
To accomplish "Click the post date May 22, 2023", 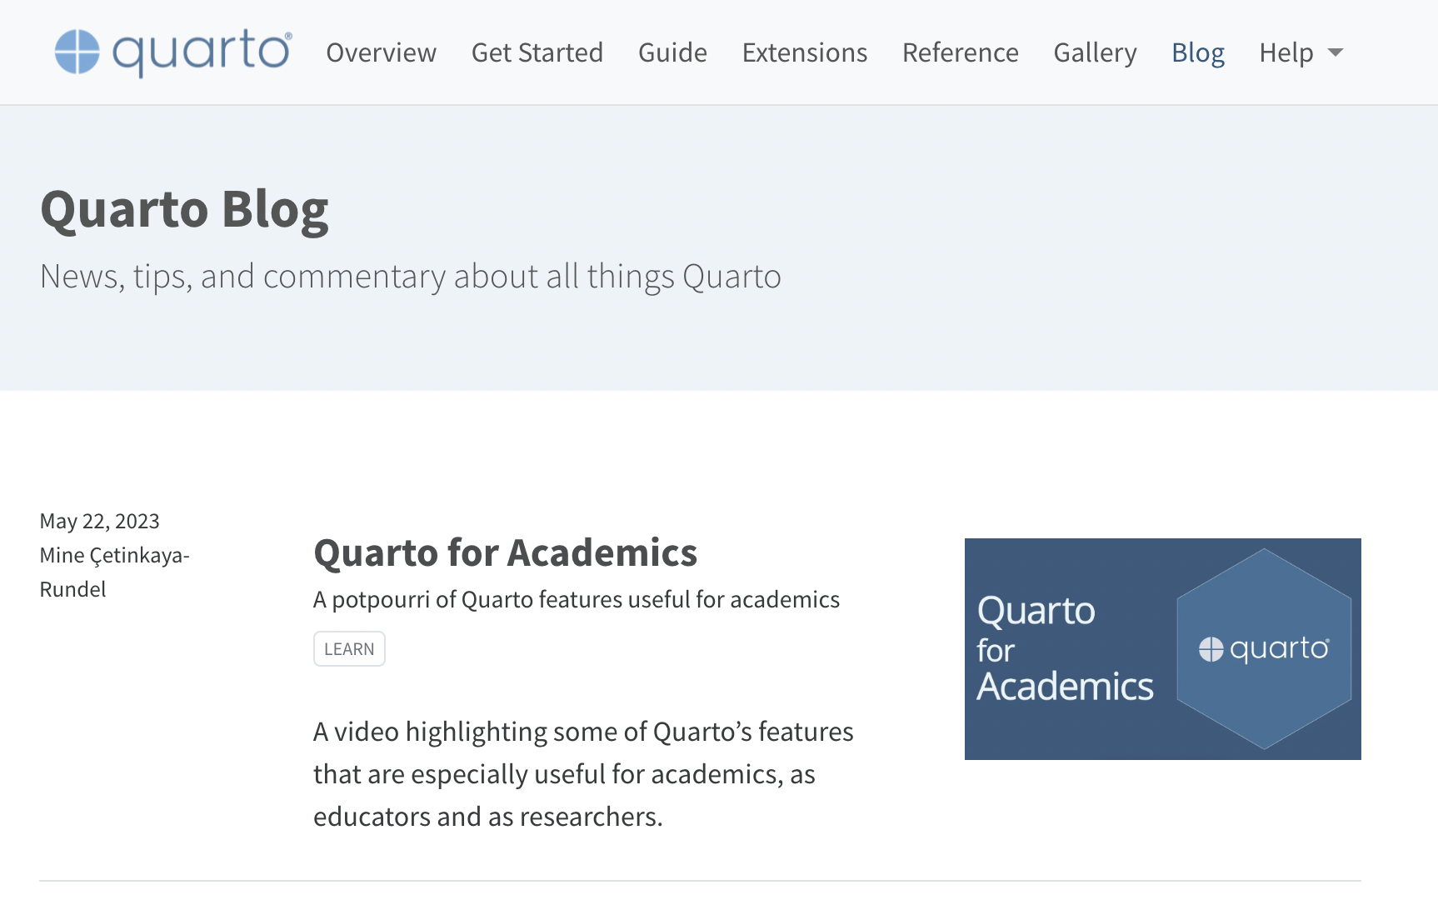I will pos(100,521).
